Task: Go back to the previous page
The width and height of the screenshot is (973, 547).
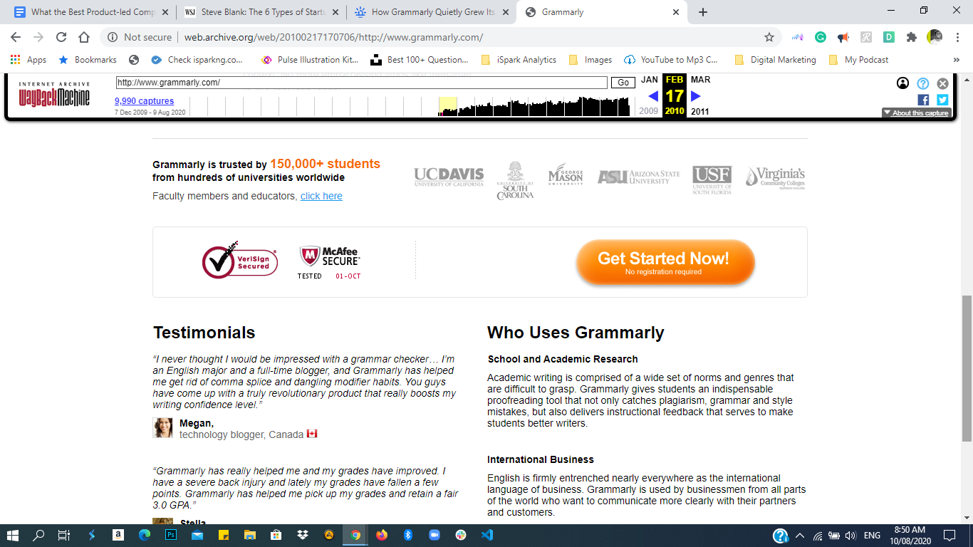Action: (16, 37)
